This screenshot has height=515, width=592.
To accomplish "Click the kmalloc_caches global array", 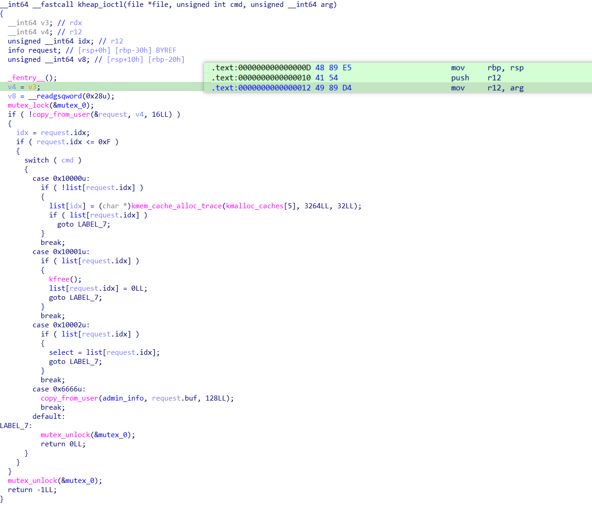I will (x=254, y=206).
